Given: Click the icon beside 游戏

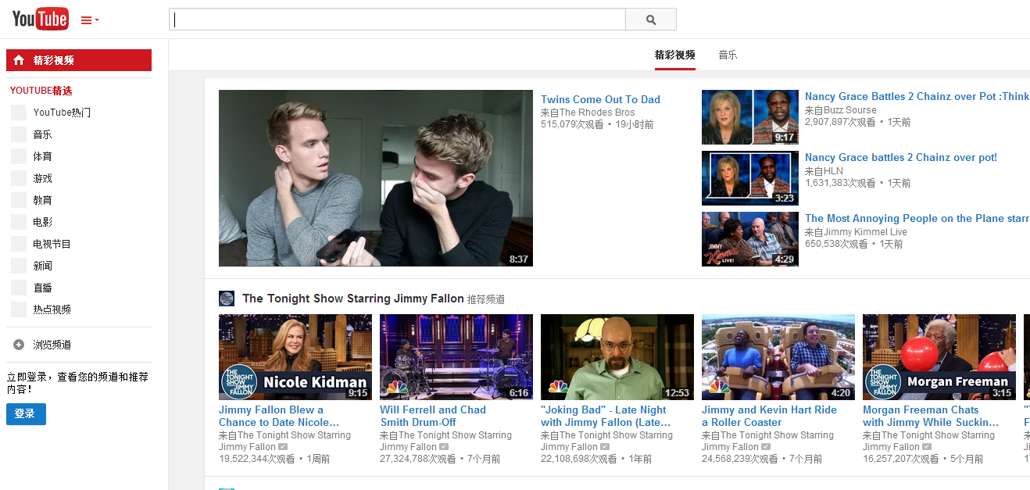Looking at the screenshot, I should [19, 178].
